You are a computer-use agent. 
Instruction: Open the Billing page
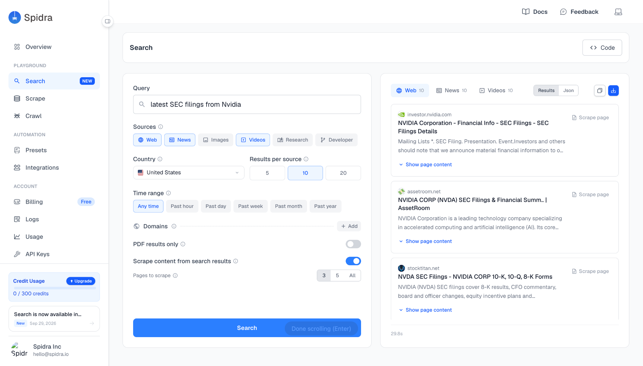point(54,202)
